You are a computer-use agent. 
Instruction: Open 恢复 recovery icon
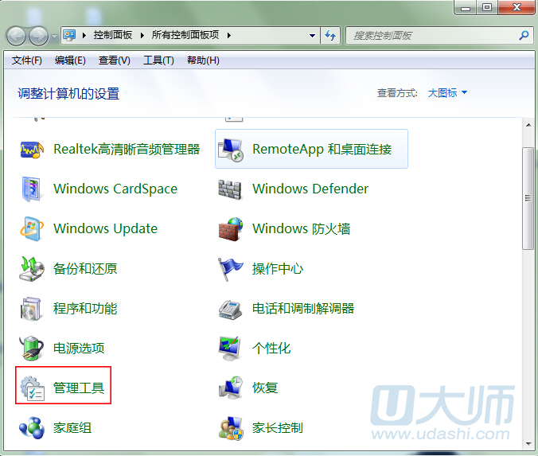pos(231,388)
